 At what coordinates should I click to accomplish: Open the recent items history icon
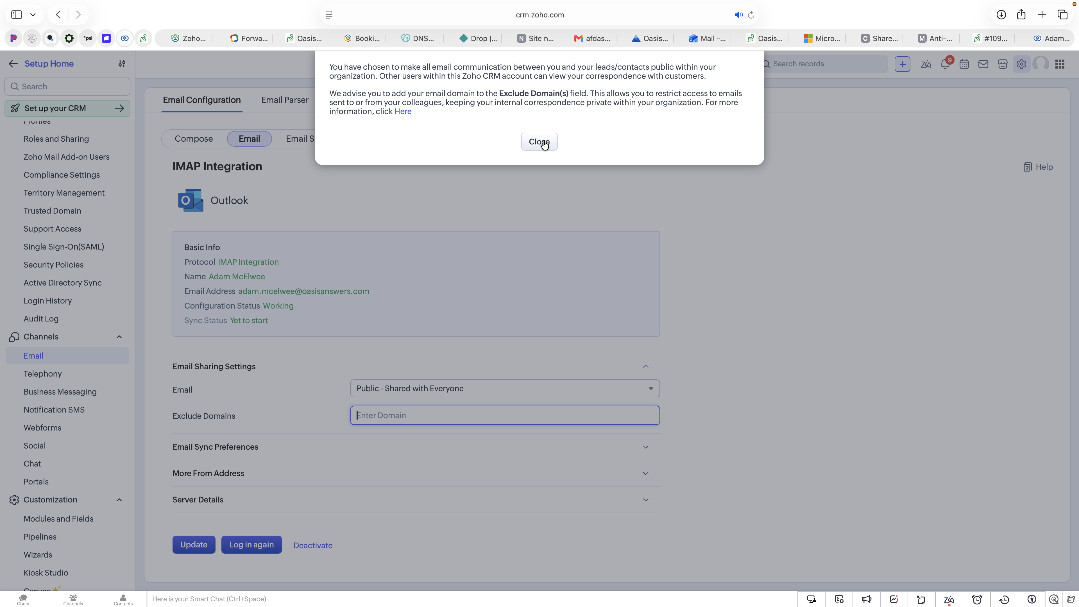coord(1004,599)
